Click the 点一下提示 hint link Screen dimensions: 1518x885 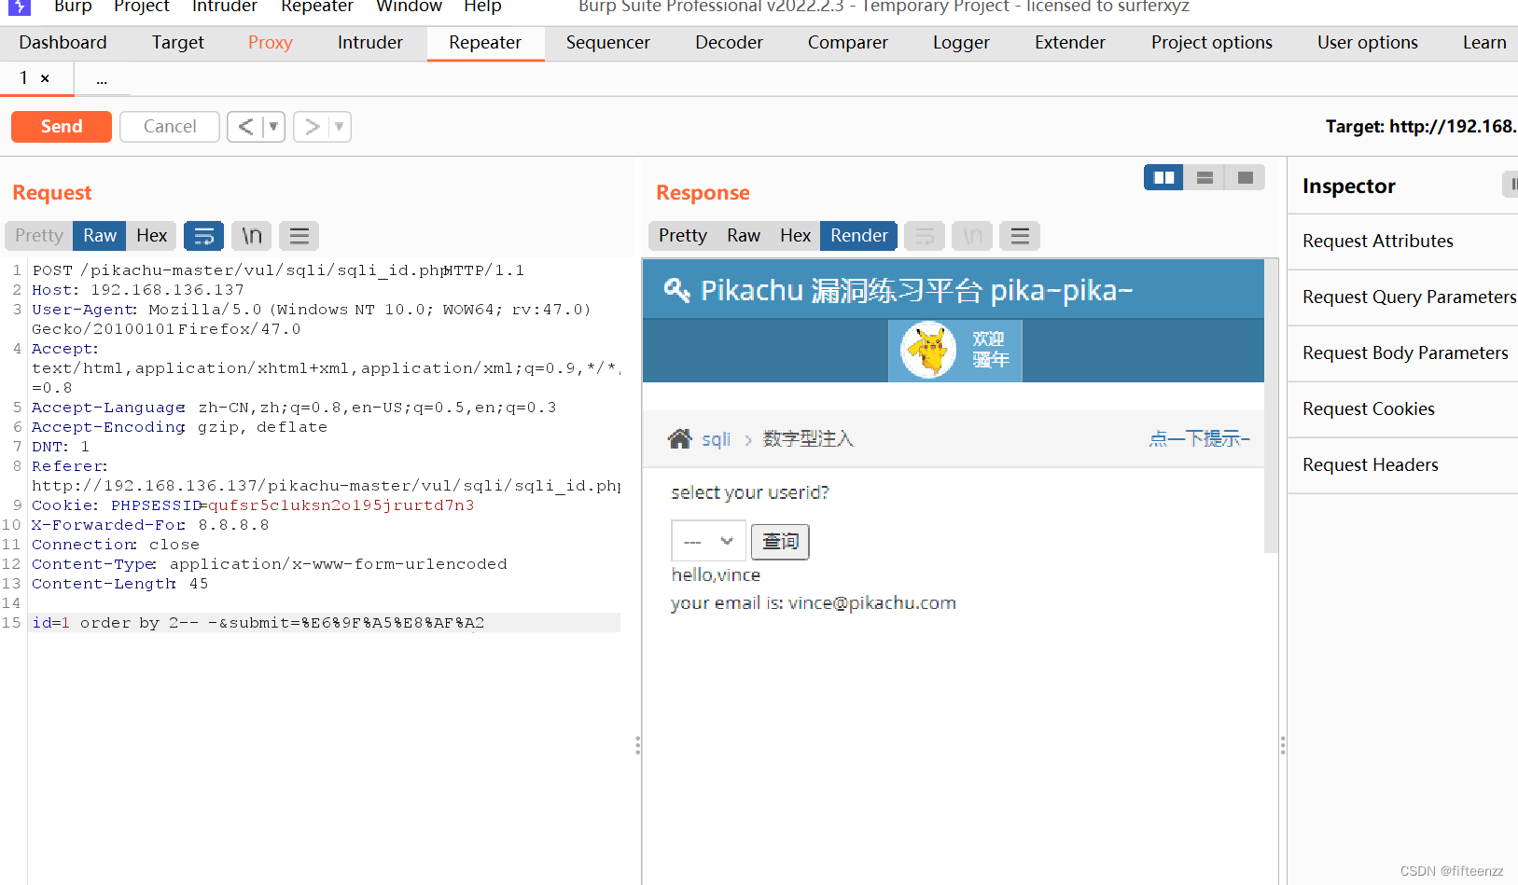point(1199,438)
